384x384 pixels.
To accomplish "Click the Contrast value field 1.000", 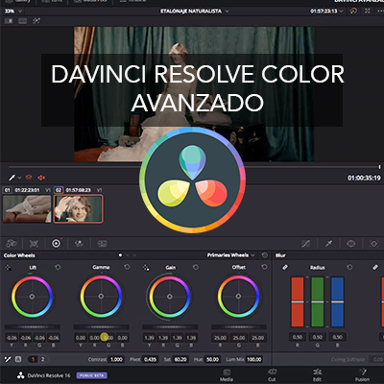I will pos(116,359).
